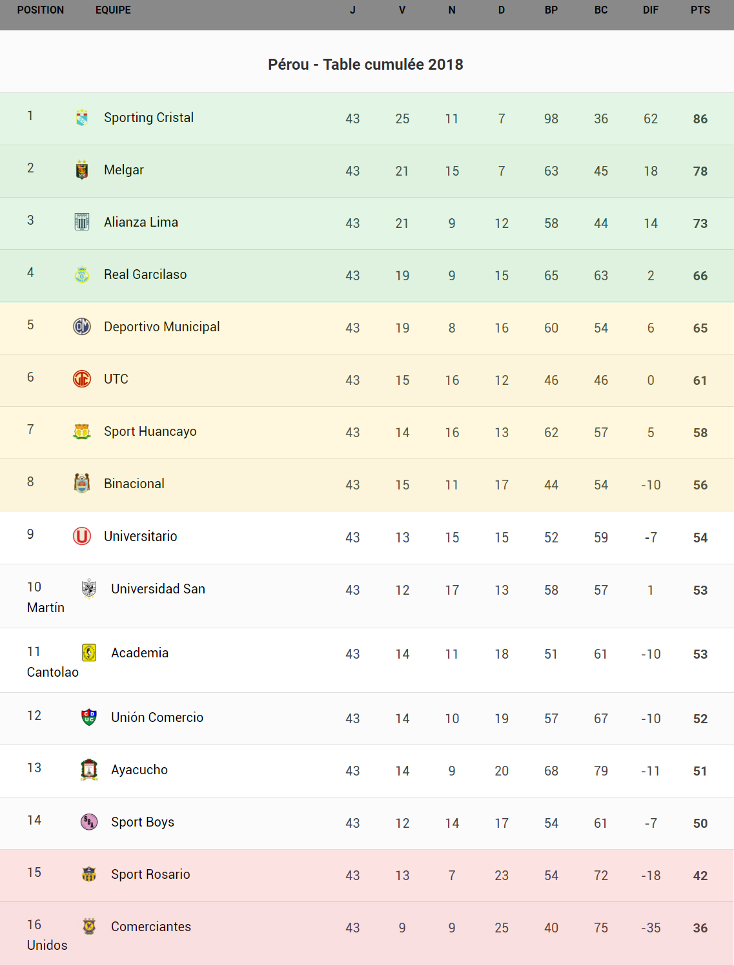Click the Sporting Cristal club crest
This screenshot has width=734, height=966.
pyautogui.click(x=82, y=118)
